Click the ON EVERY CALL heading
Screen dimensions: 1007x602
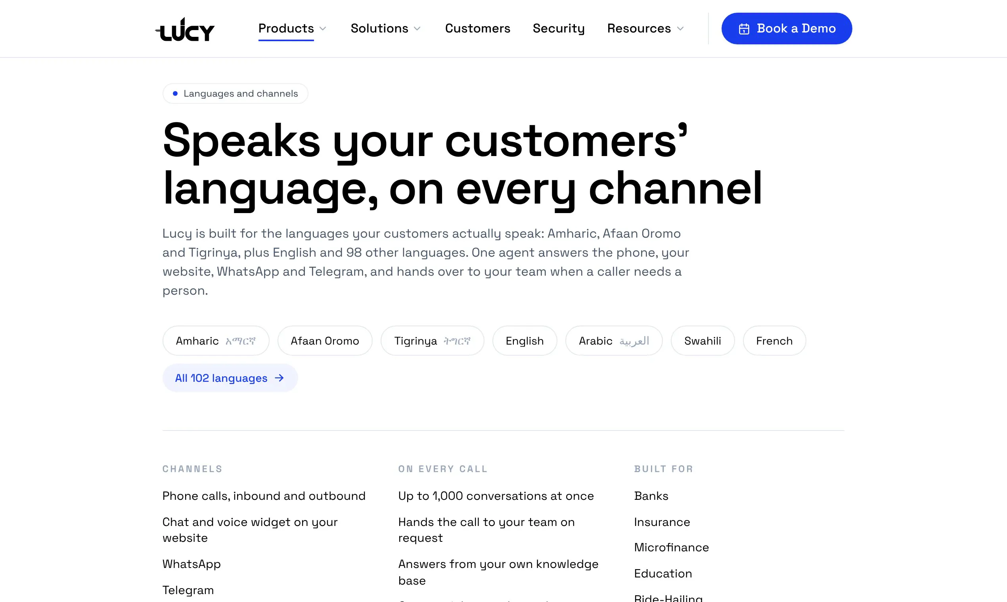[443, 469]
